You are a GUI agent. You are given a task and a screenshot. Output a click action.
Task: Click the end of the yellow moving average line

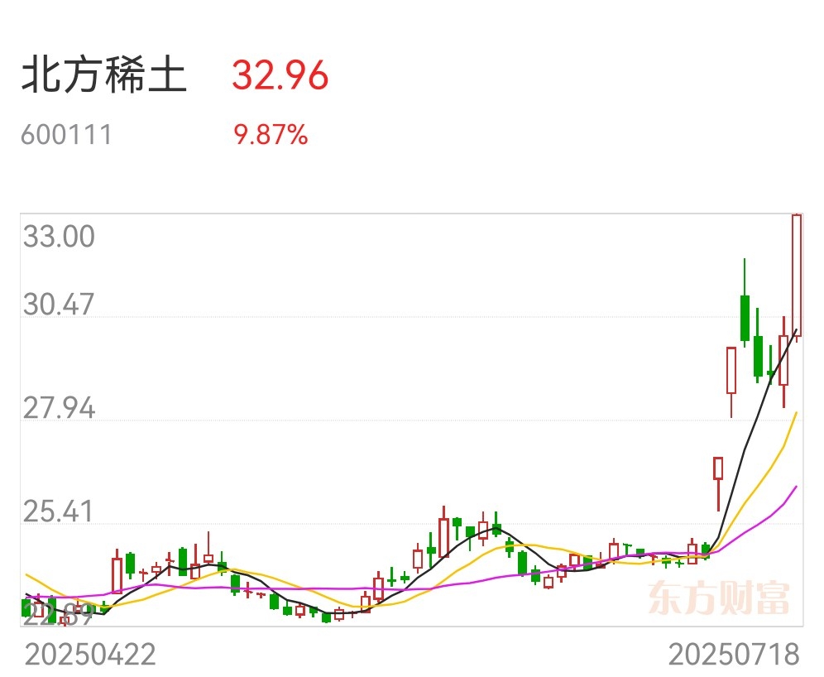point(797,413)
